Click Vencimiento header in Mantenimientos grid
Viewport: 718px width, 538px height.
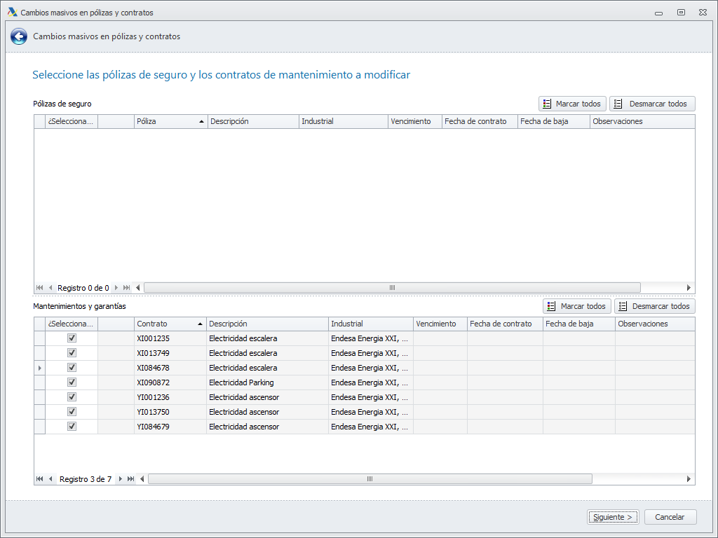click(440, 324)
